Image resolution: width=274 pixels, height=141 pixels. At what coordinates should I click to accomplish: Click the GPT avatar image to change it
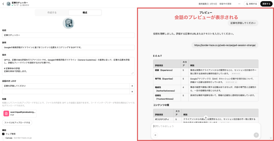click(x=68, y=23)
